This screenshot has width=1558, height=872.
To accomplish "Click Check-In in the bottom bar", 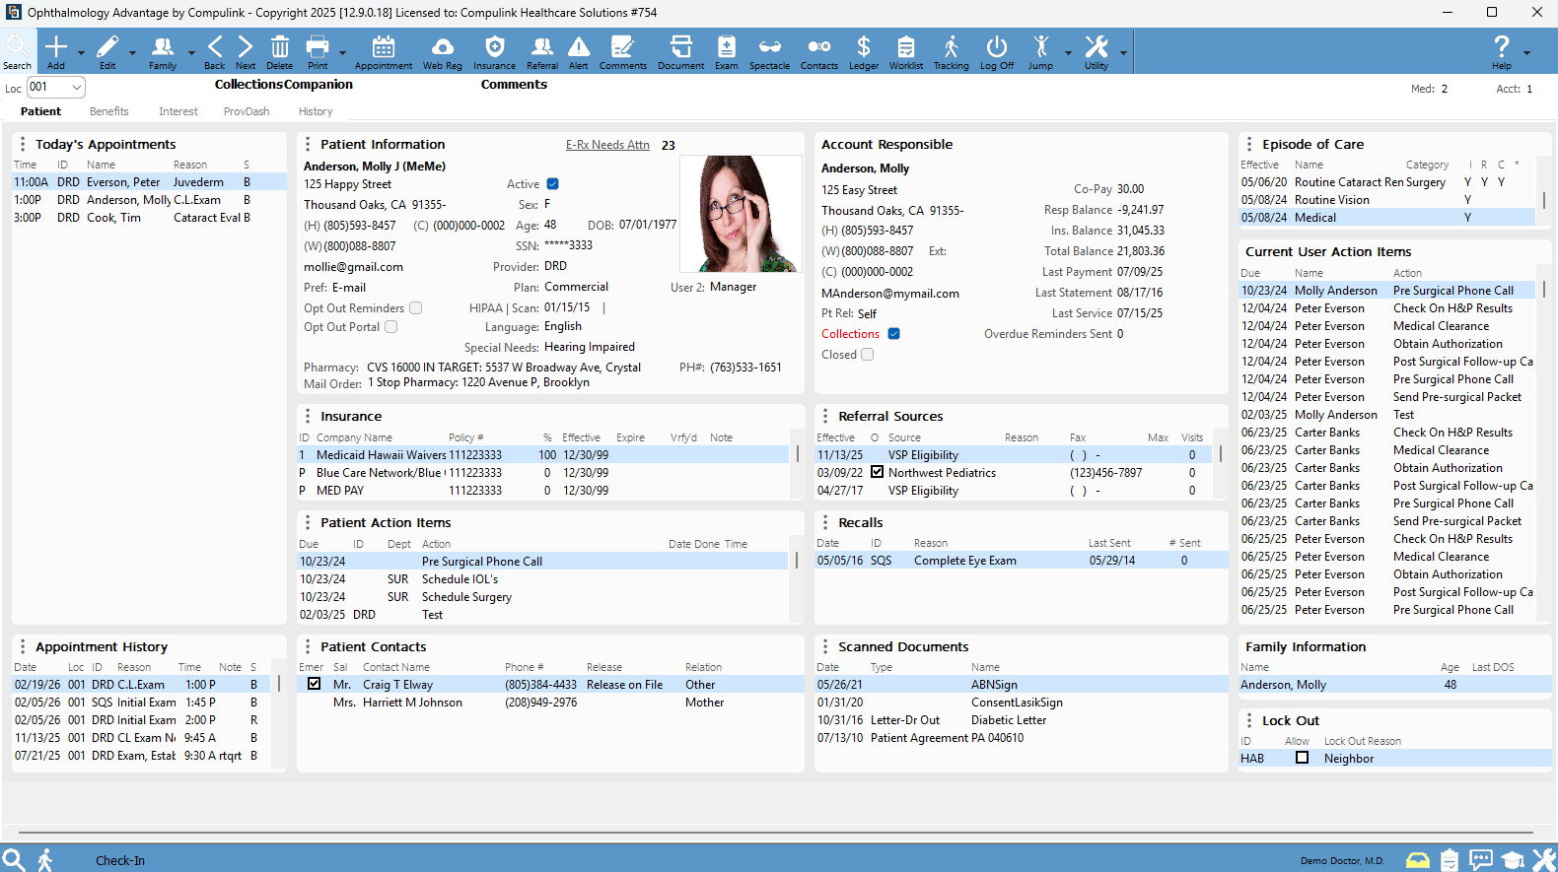I will [120, 860].
